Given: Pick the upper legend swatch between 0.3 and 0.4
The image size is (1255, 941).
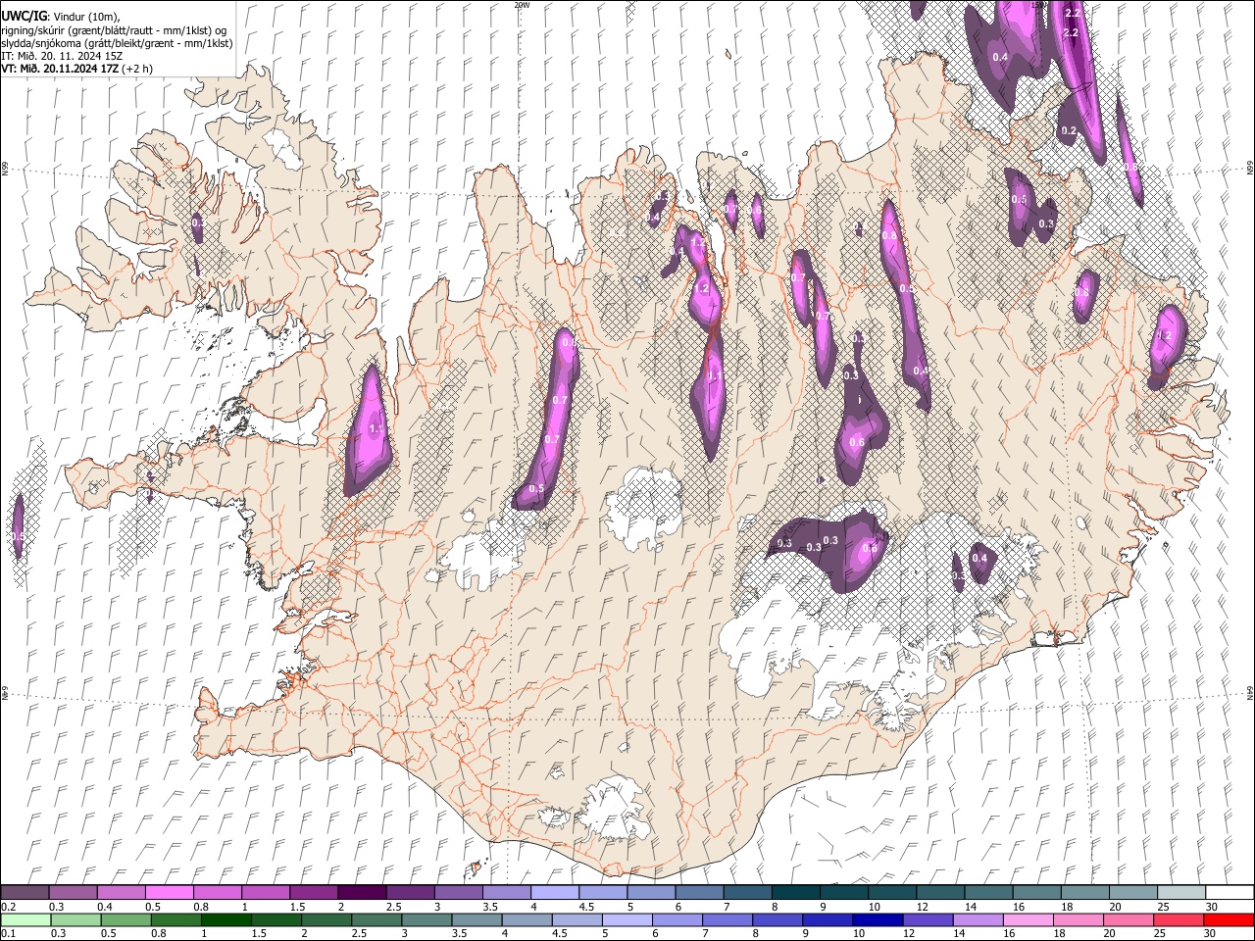Looking at the screenshot, I should click(x=73, y=893).
